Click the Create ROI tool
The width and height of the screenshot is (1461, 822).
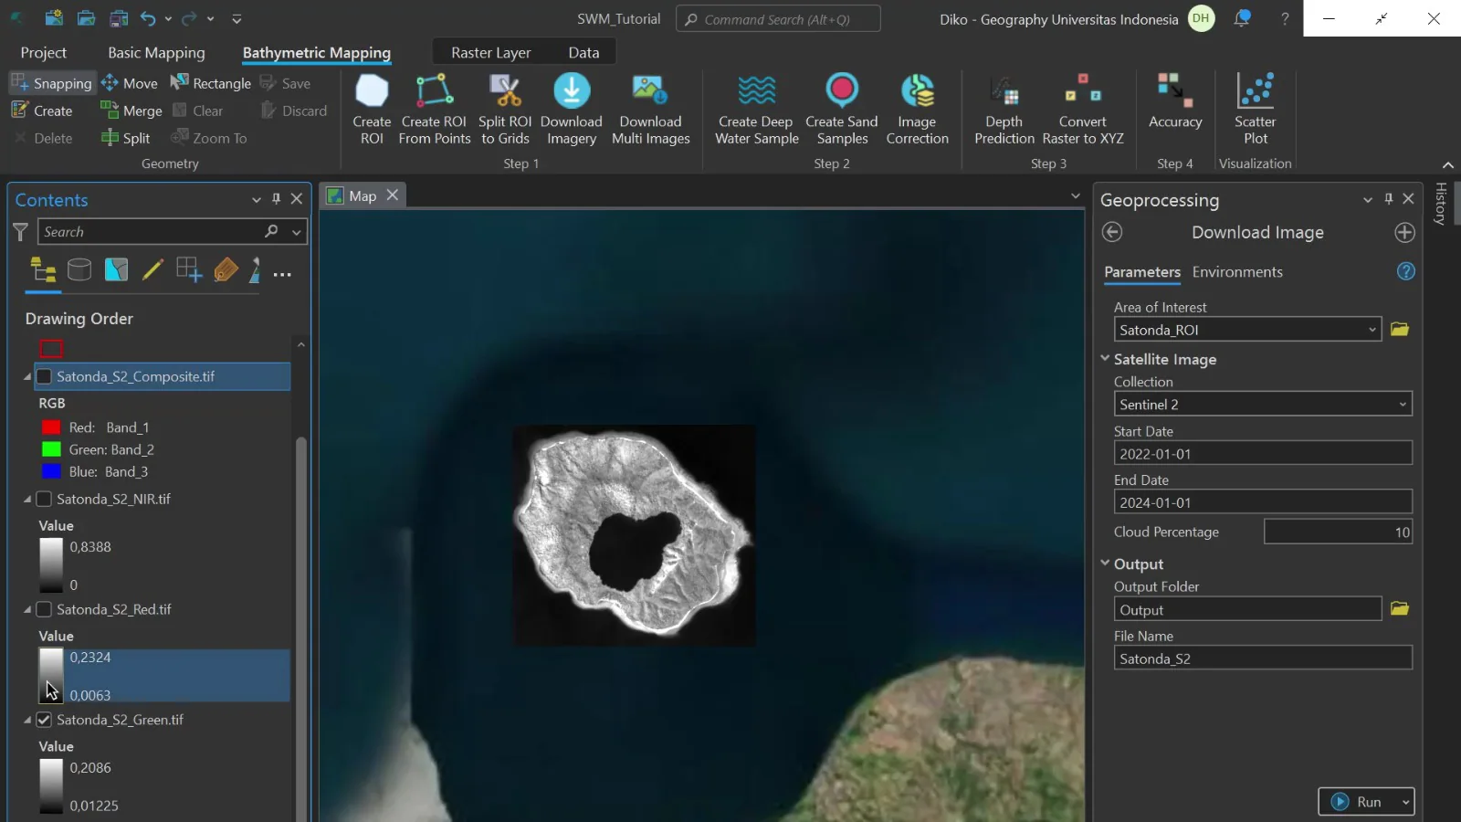click(372, 110)
